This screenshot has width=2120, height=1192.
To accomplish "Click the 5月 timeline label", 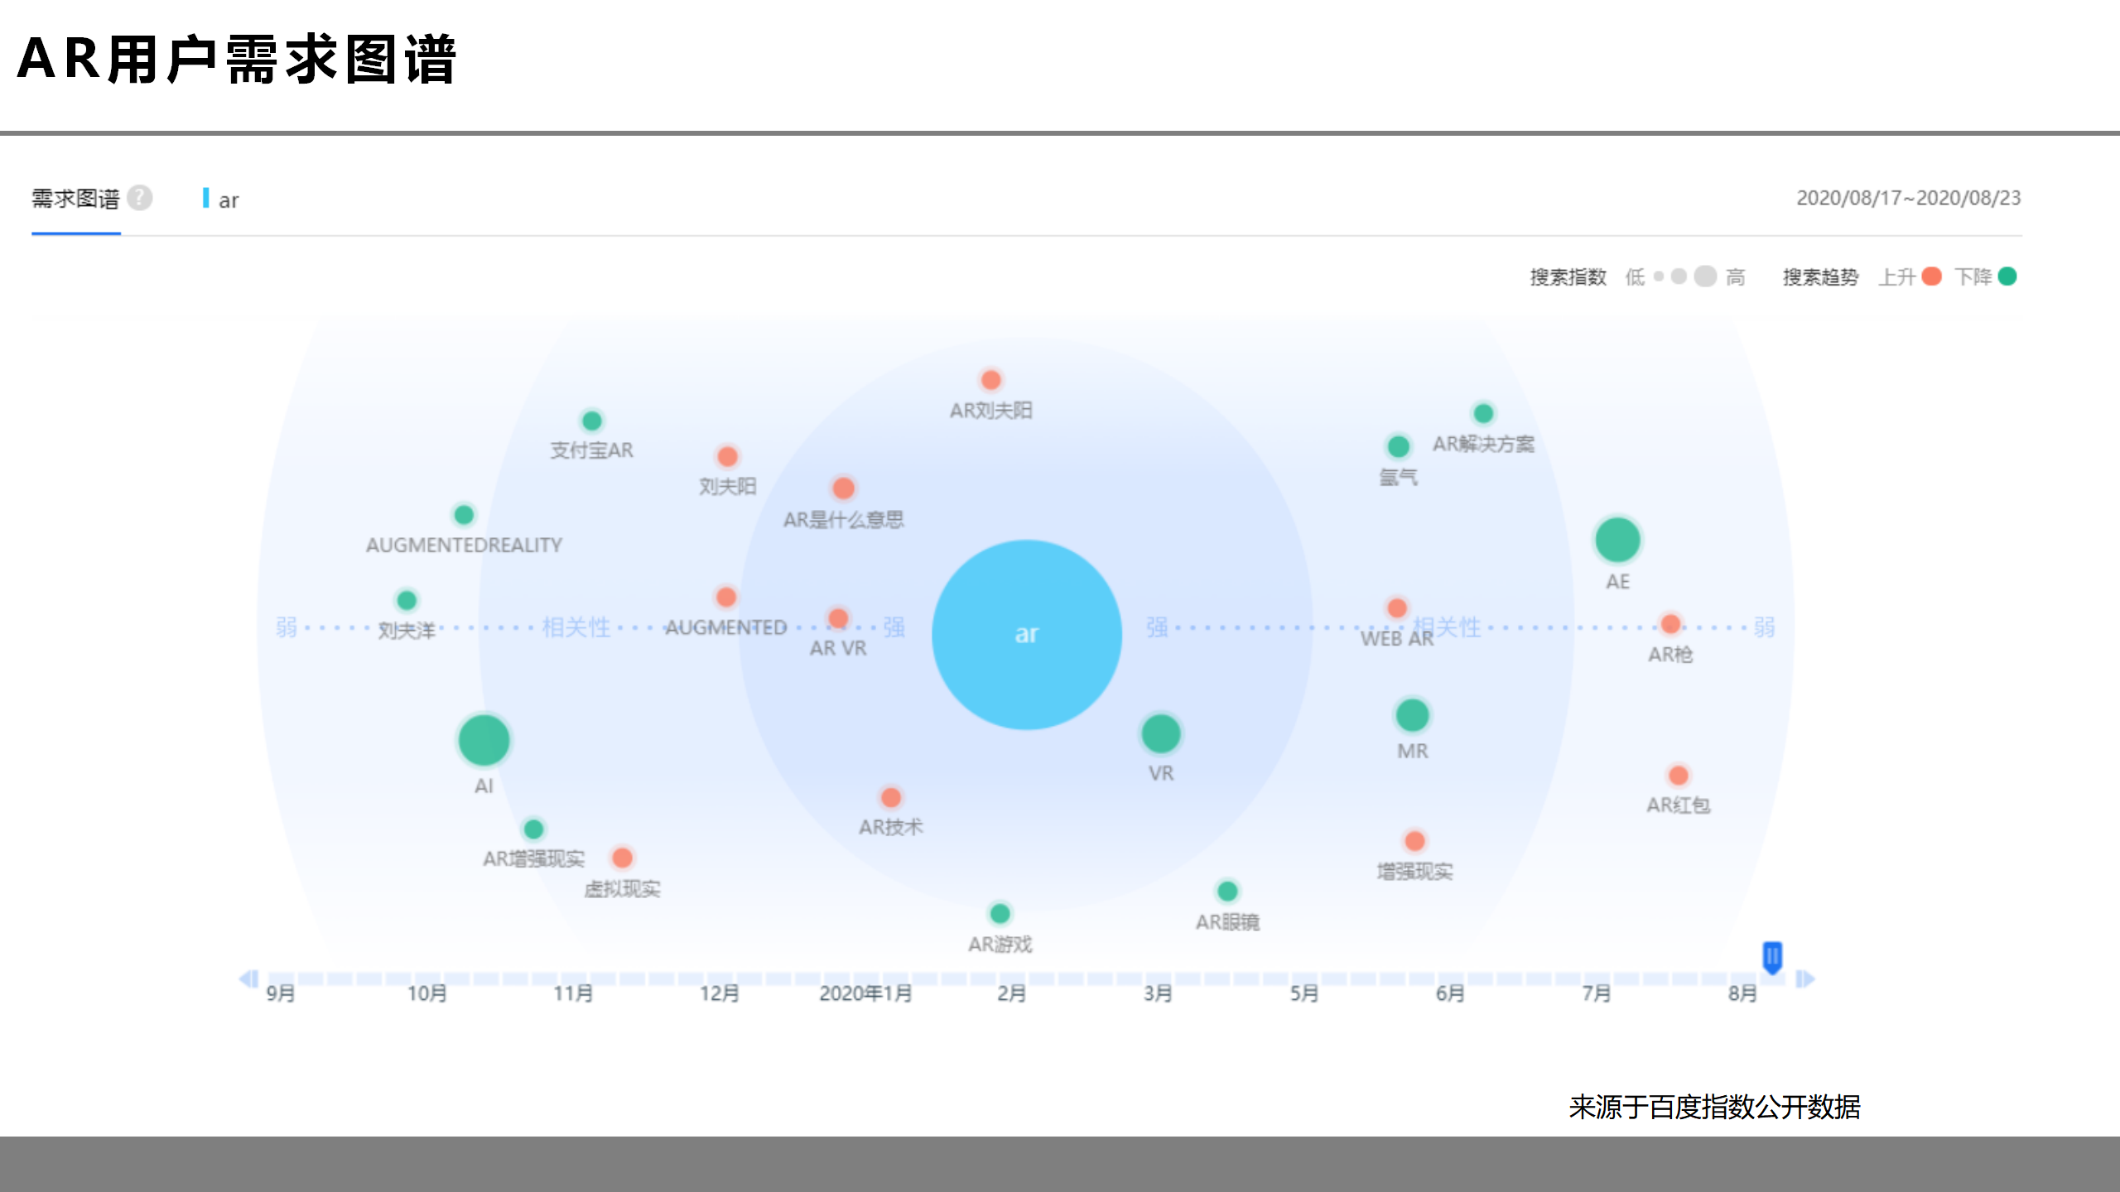I will [x=1304, y=993].
